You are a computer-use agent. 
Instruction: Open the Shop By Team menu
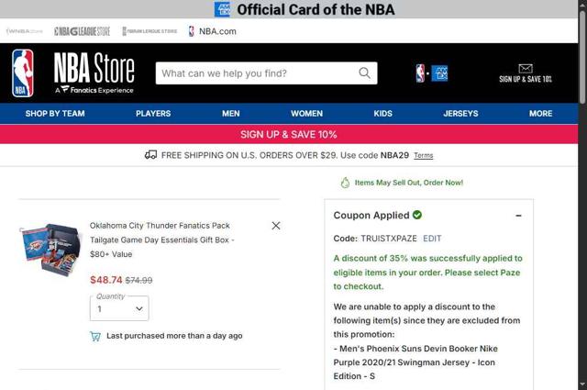click(55, 114)
